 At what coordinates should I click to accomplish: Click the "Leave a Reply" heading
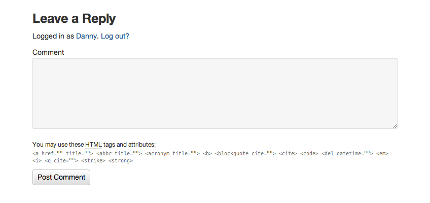pos(74,19)
